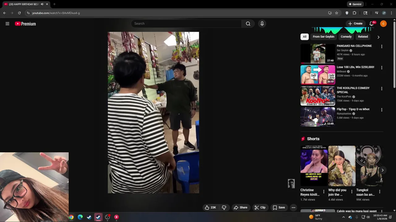396x222 pixels.
Task: Open the media controls icon in Chrome
Action: pyautogui.click(x=377, y=13)
